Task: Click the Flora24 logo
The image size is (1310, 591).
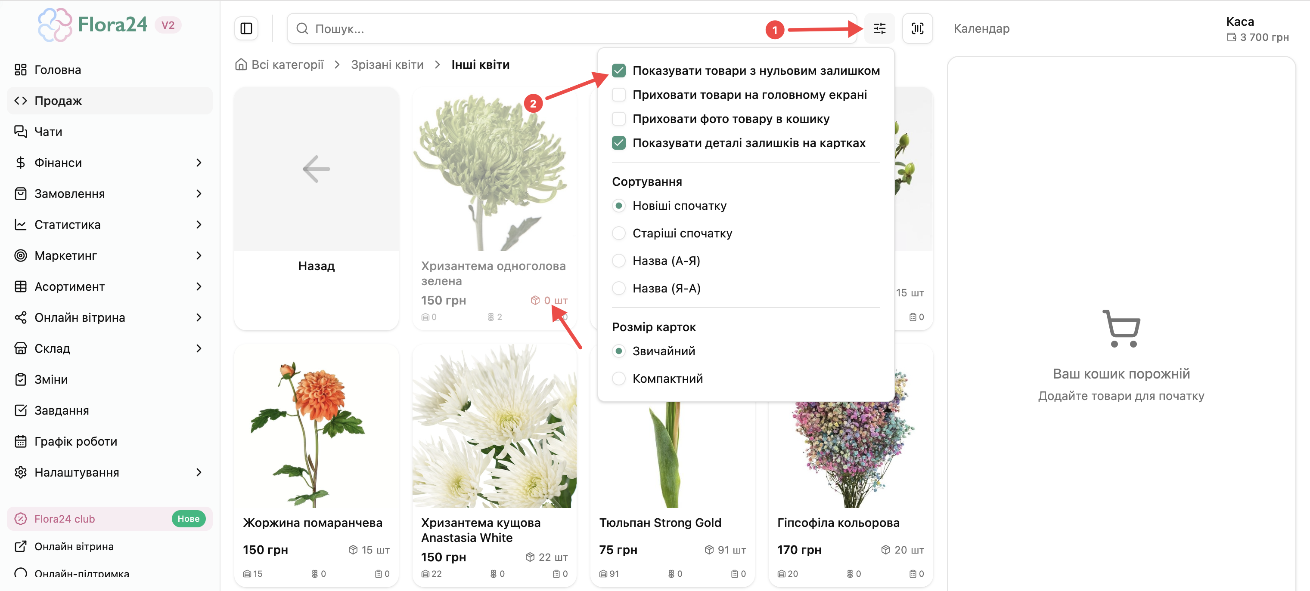Action: point(109,25)
